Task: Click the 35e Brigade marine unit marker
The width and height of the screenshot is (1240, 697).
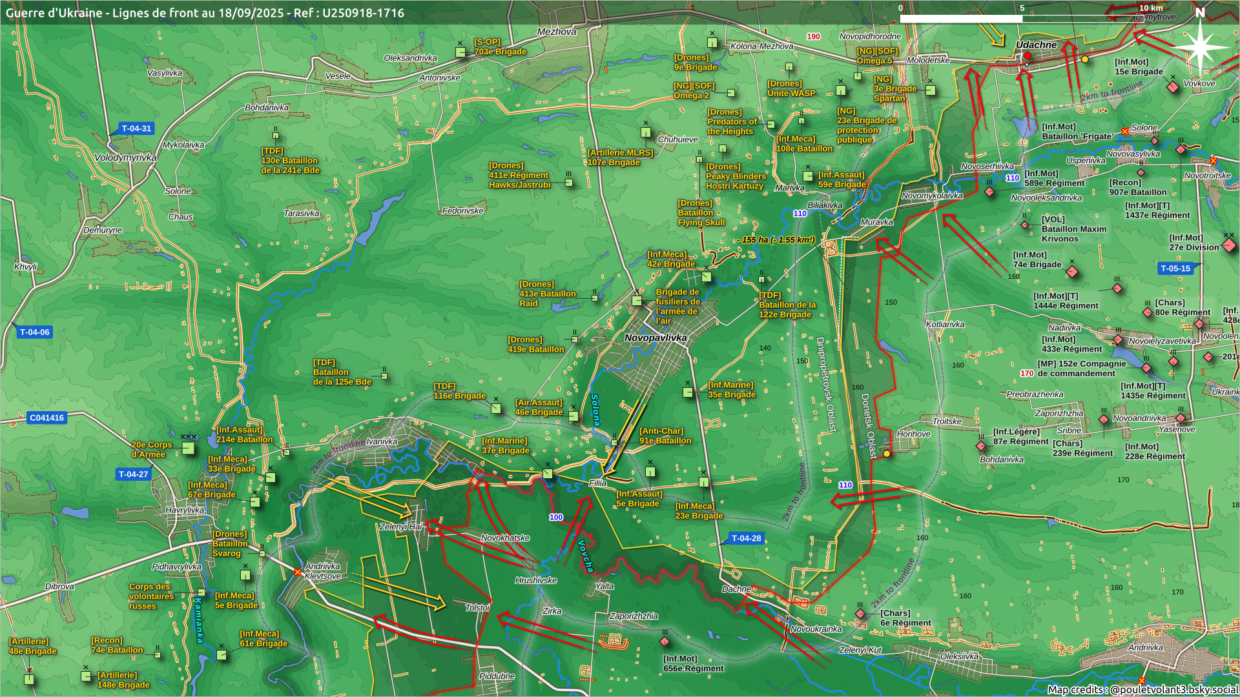Action: point(688,392)
